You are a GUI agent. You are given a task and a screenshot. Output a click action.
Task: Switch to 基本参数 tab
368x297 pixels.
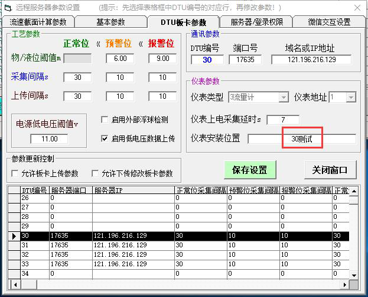click(x=110, y=22)
